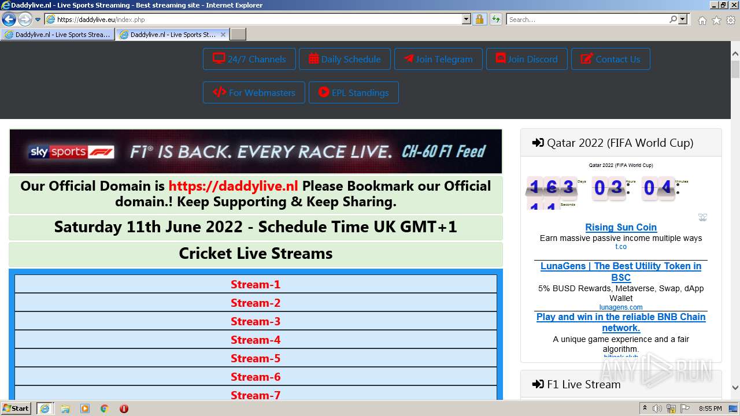
Task: Open File Explorer folder taskbar icon
Action: point(65,408)
